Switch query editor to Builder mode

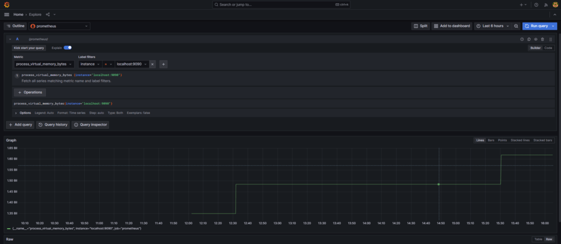535,48
